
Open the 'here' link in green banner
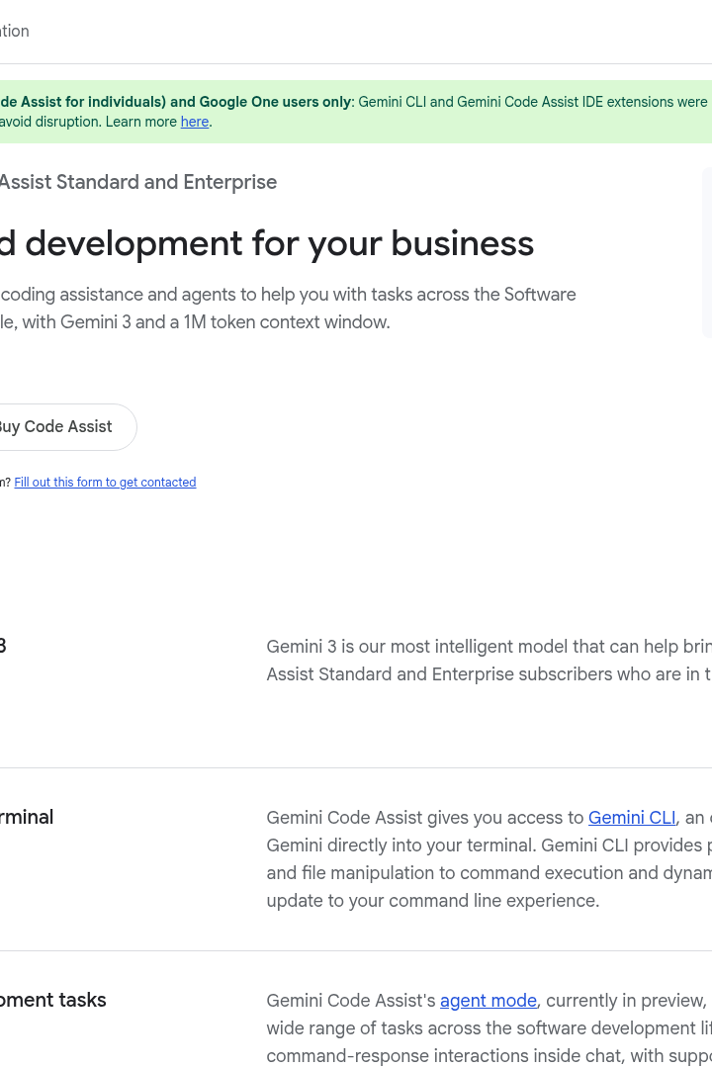pyautogui.click(x=194, y=122)
